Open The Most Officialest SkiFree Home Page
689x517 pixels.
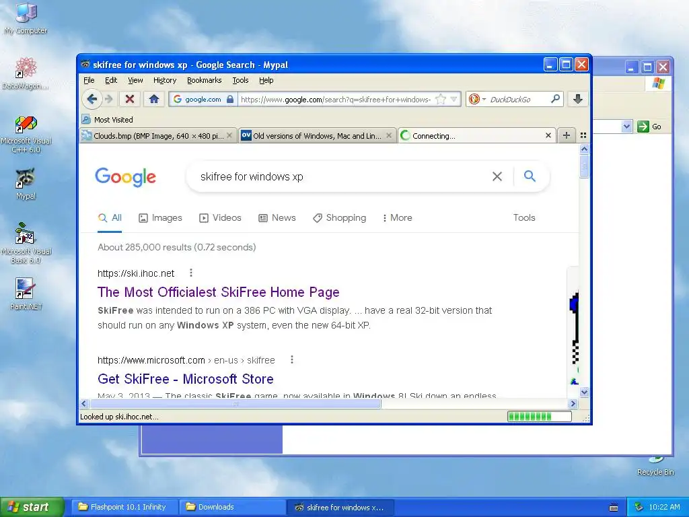click(219, 292)
